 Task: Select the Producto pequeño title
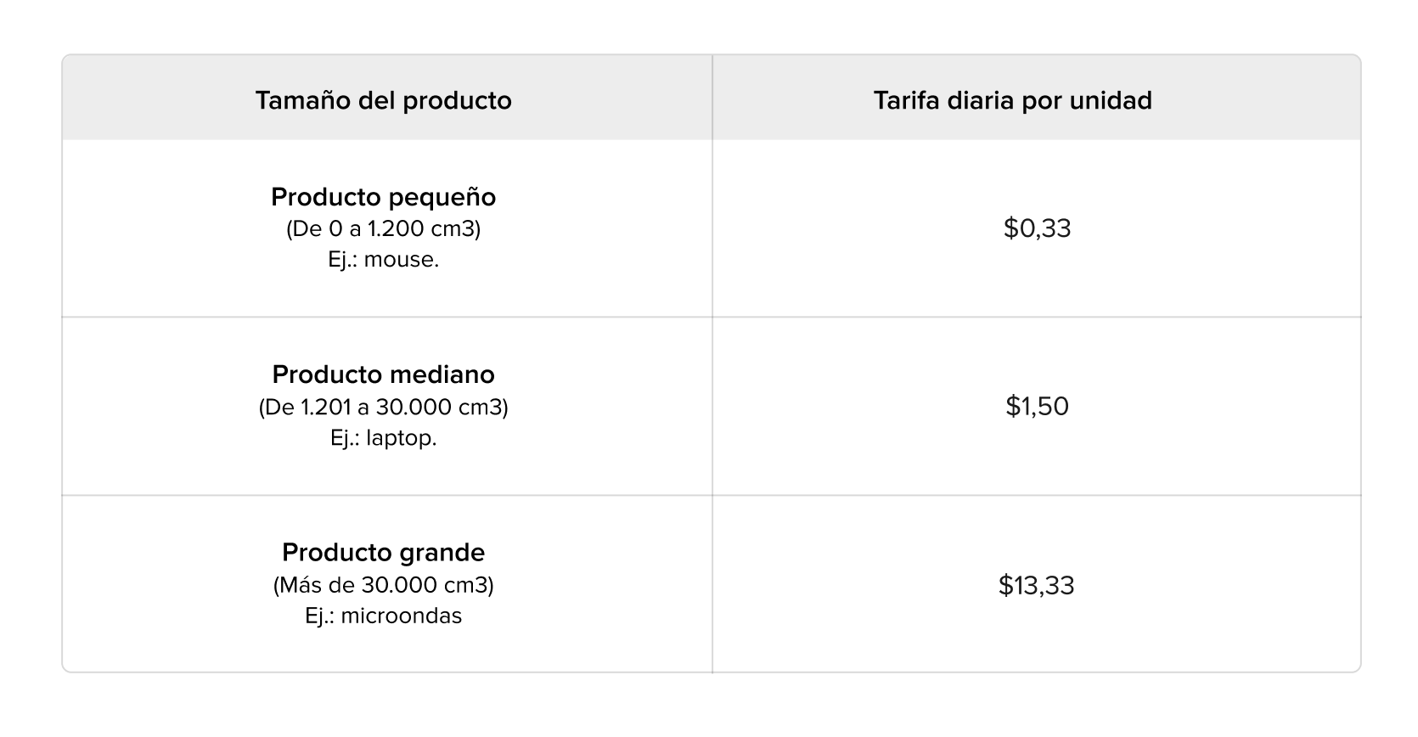(384, 197)
